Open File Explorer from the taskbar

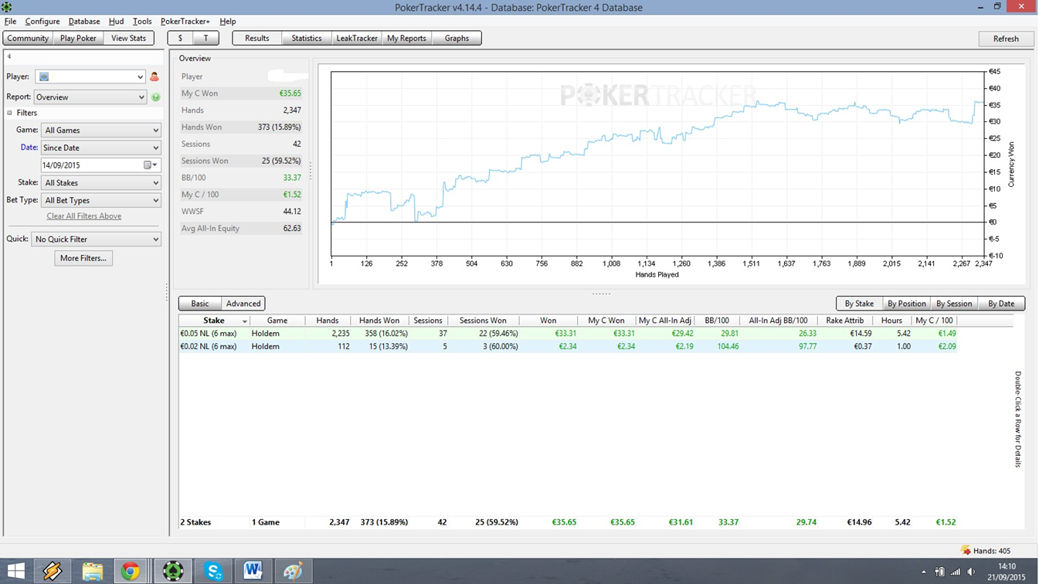[x=93, y=571]
